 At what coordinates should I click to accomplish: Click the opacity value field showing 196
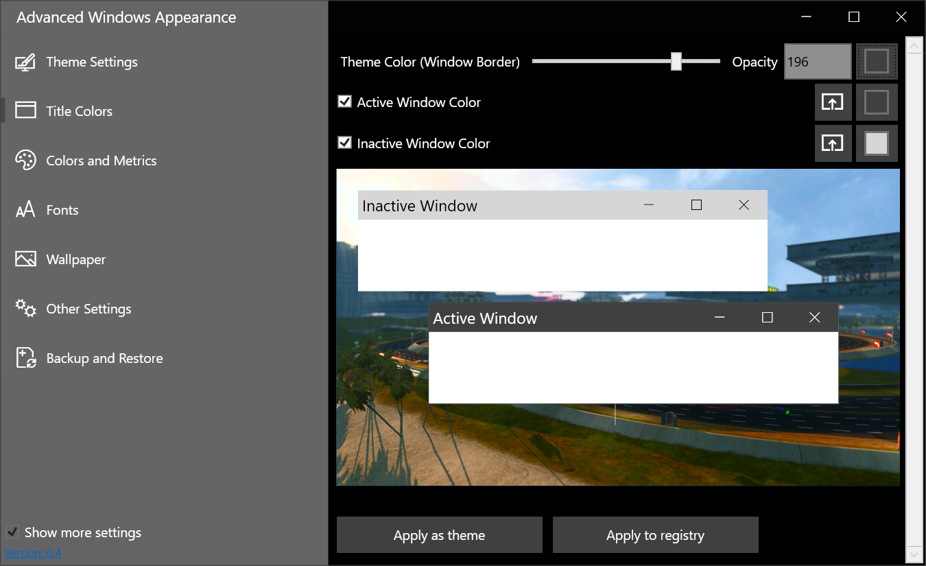(817, 61)
